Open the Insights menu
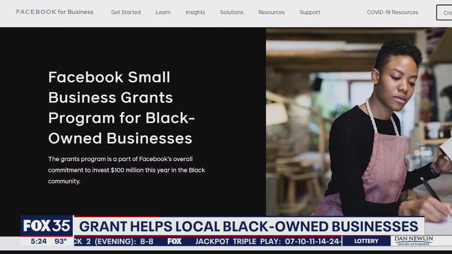The width and height of the screenshot is (452, 254). (195, 12)
